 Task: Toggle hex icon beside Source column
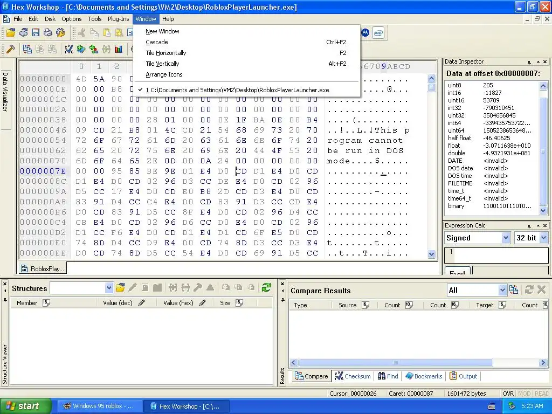click(366, 305)
